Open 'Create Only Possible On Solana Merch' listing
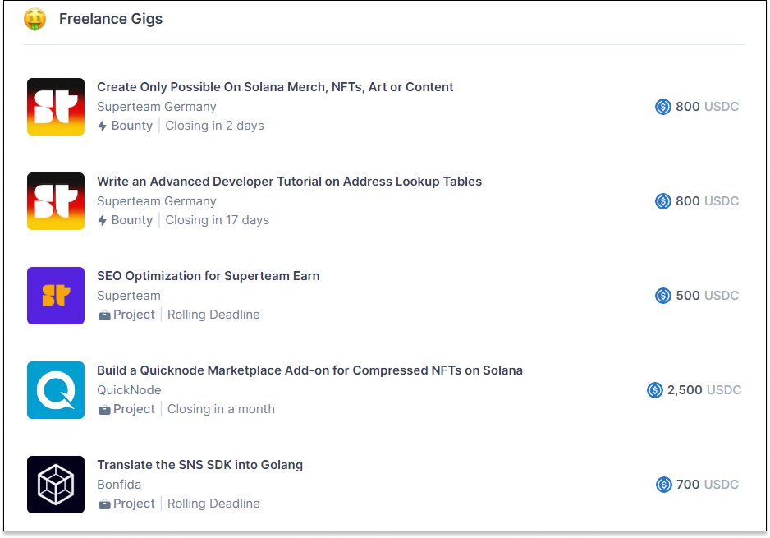 pyautogui.click(x=275, y=87)
